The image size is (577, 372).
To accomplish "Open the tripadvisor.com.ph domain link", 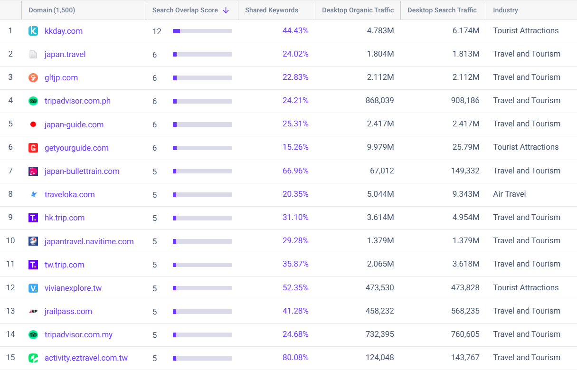I will click(77, 101).
